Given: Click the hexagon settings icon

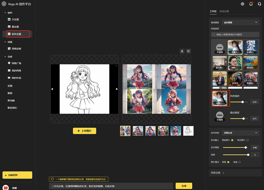Looking at the screenshot, I should 242,4.
